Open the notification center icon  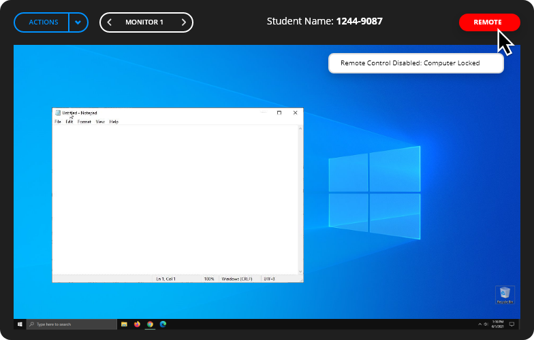coord(512,324)
